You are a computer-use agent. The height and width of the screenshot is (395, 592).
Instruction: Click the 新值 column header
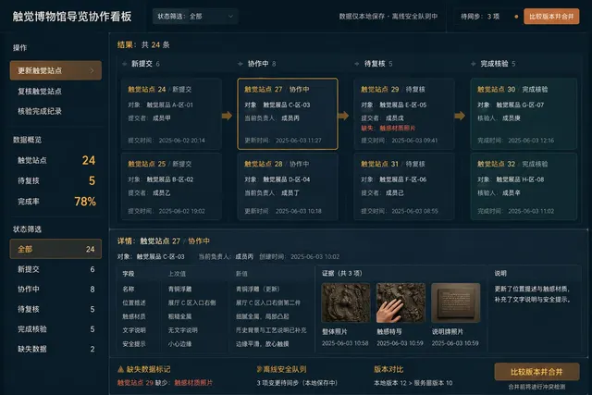(241, 274)
